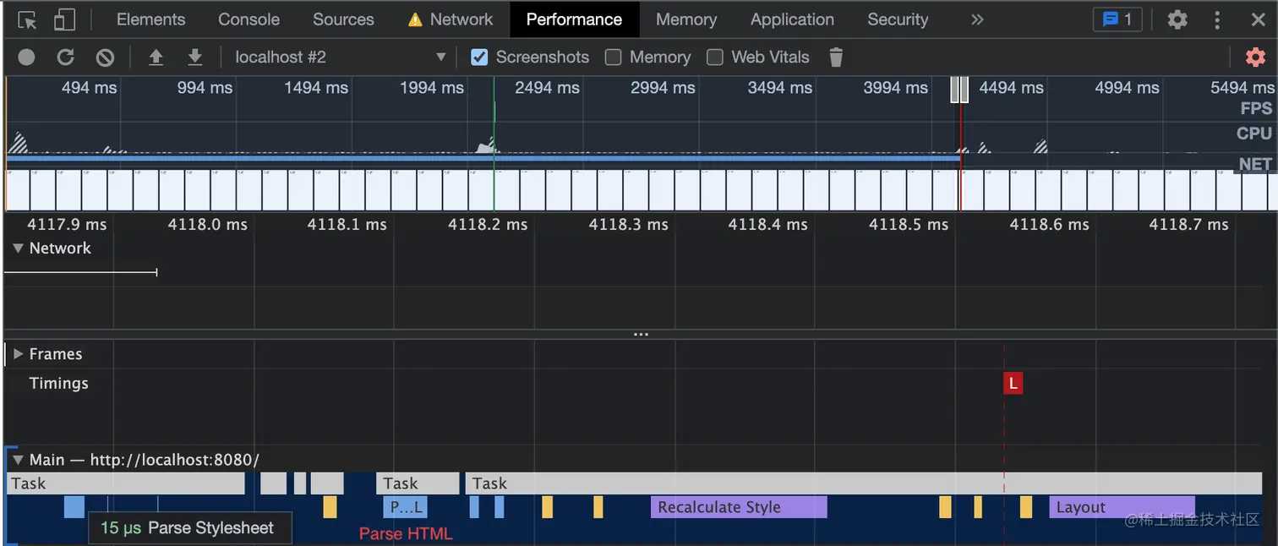Toggle the device toolbar icon
Screen dimensions: 1278x546
coord(64,19)
